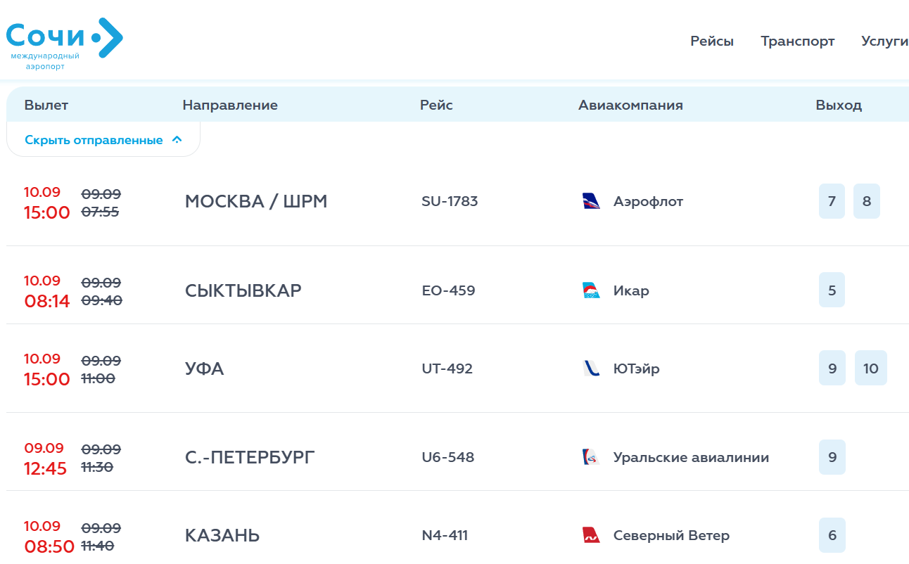909x564 pixels.
Task: Click the Уральские авиалинии logo icon
Action: tap(592, 457)
